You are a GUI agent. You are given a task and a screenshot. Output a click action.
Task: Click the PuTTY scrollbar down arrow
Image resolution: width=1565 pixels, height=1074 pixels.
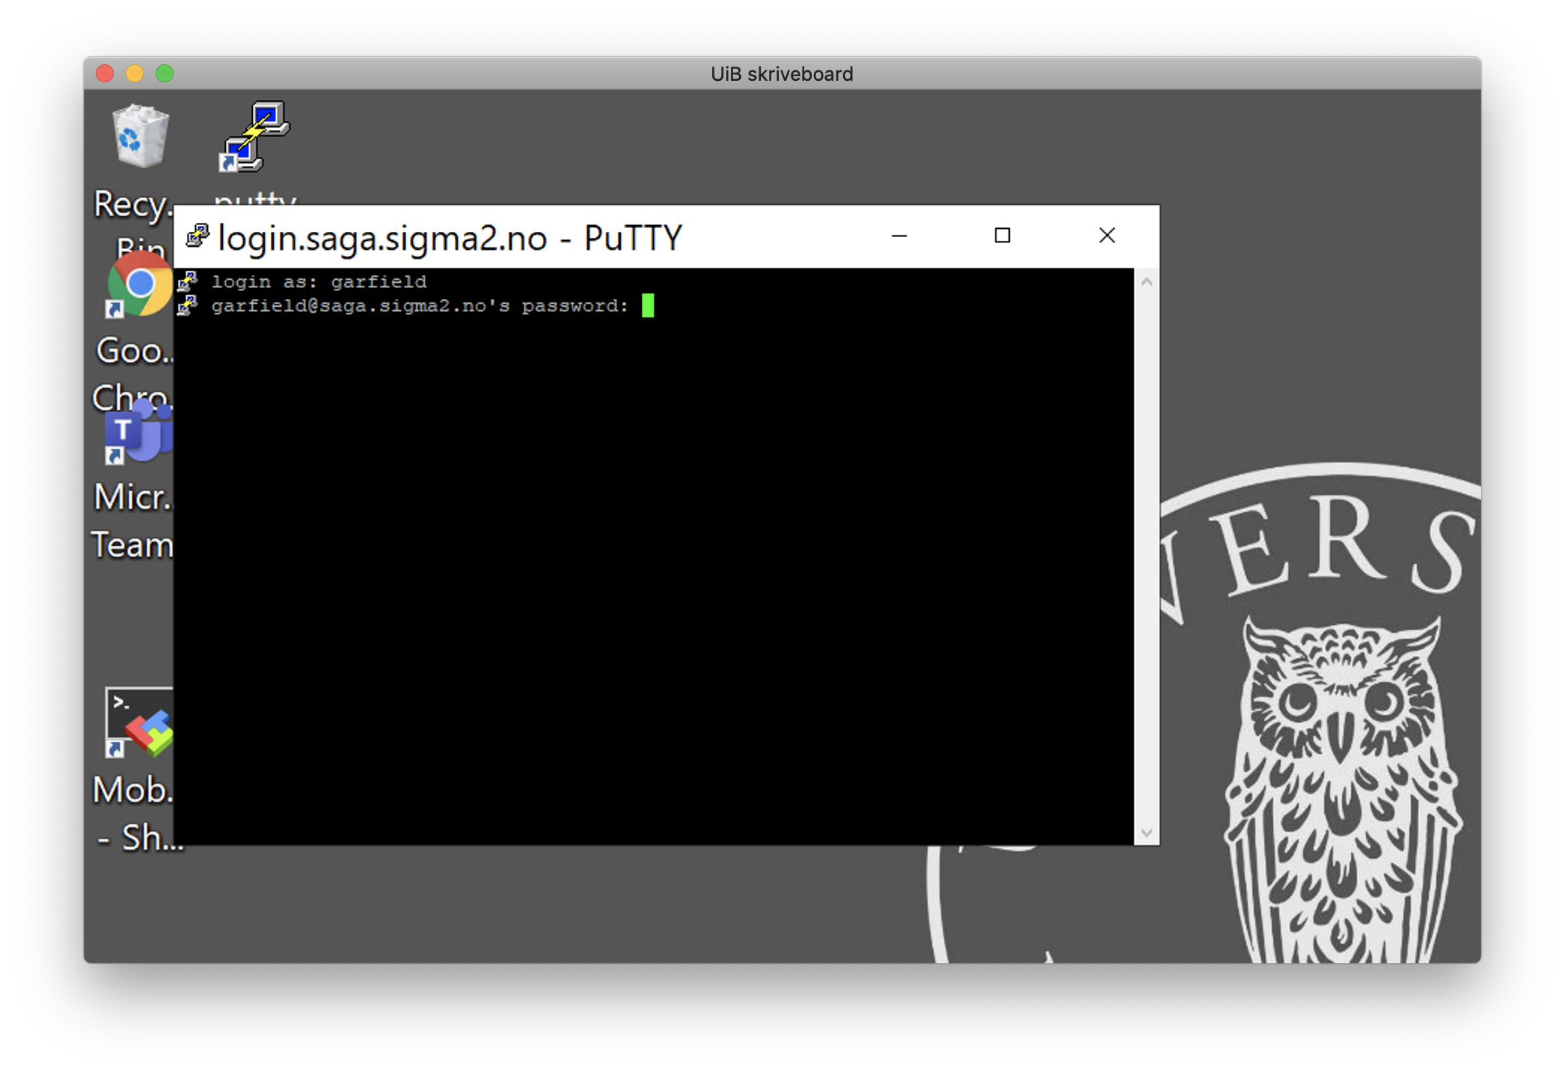[x=1147, y=832]
